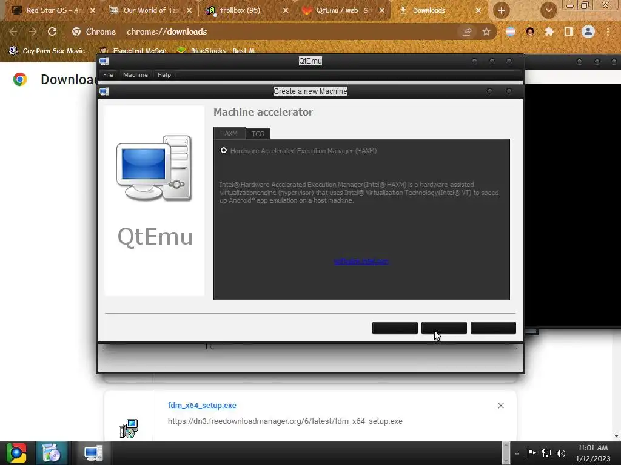Bookmark this page with the star icon
The height and width of the screenshot is (465, 621).
pos(486,31)
